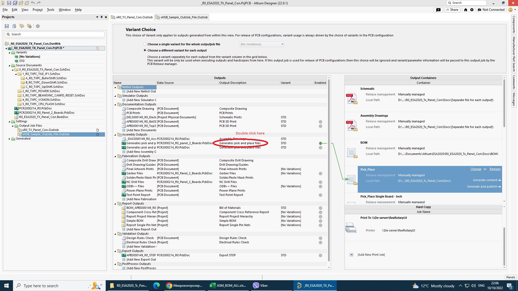The width and height of the screenshot is (518, 291).
Task: Click the folder-with-magnifier icon in Projects panel
Action: pos(22,26)
